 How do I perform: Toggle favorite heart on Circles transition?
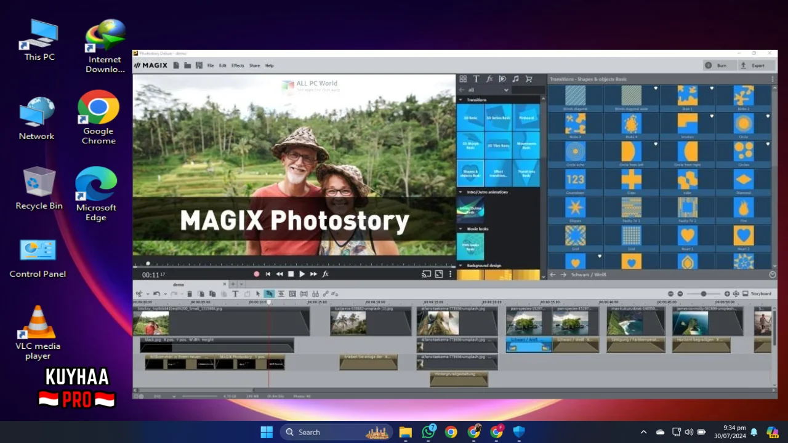tap(768, 144)
